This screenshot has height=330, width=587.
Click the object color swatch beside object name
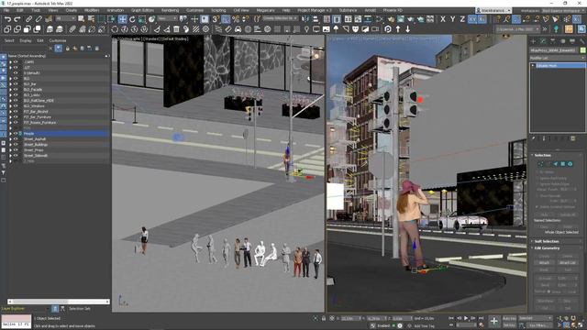(583, 50)
